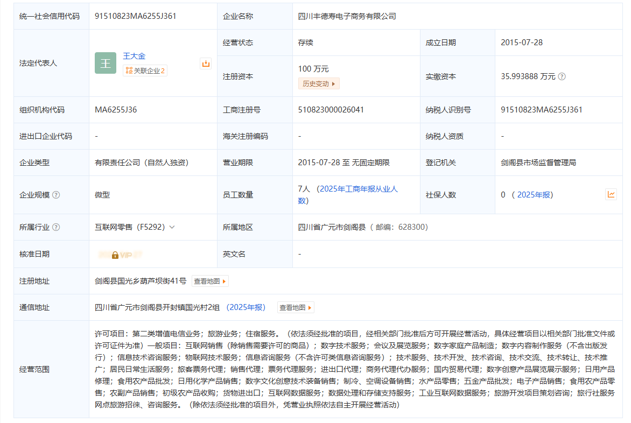This screenshot has height=423, width=631.
Task: Click the 员工数量 label
Action: 238,195
